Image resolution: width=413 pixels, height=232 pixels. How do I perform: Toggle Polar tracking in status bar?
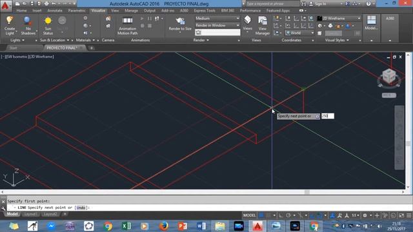click(x=288, y=215)
